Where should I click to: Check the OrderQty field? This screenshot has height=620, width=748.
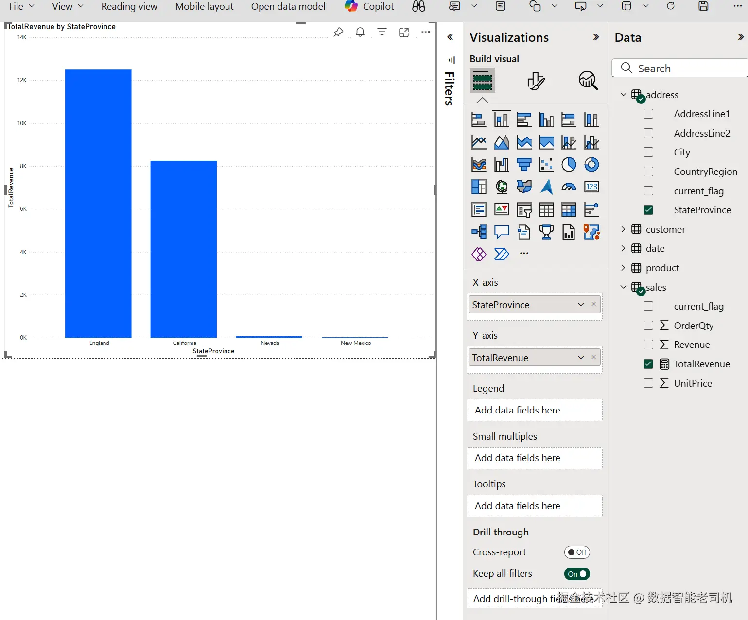648,326
